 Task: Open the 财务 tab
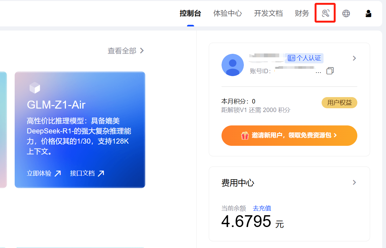tap(302, 13)
